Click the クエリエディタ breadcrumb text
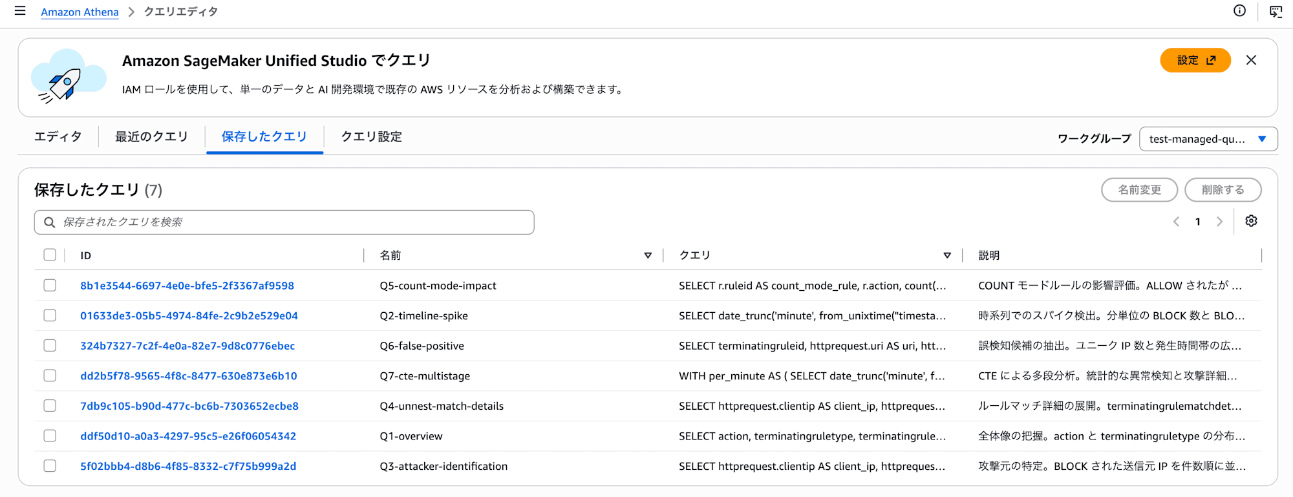This screenshot has height=497, width=1293. tap(181, 12)
